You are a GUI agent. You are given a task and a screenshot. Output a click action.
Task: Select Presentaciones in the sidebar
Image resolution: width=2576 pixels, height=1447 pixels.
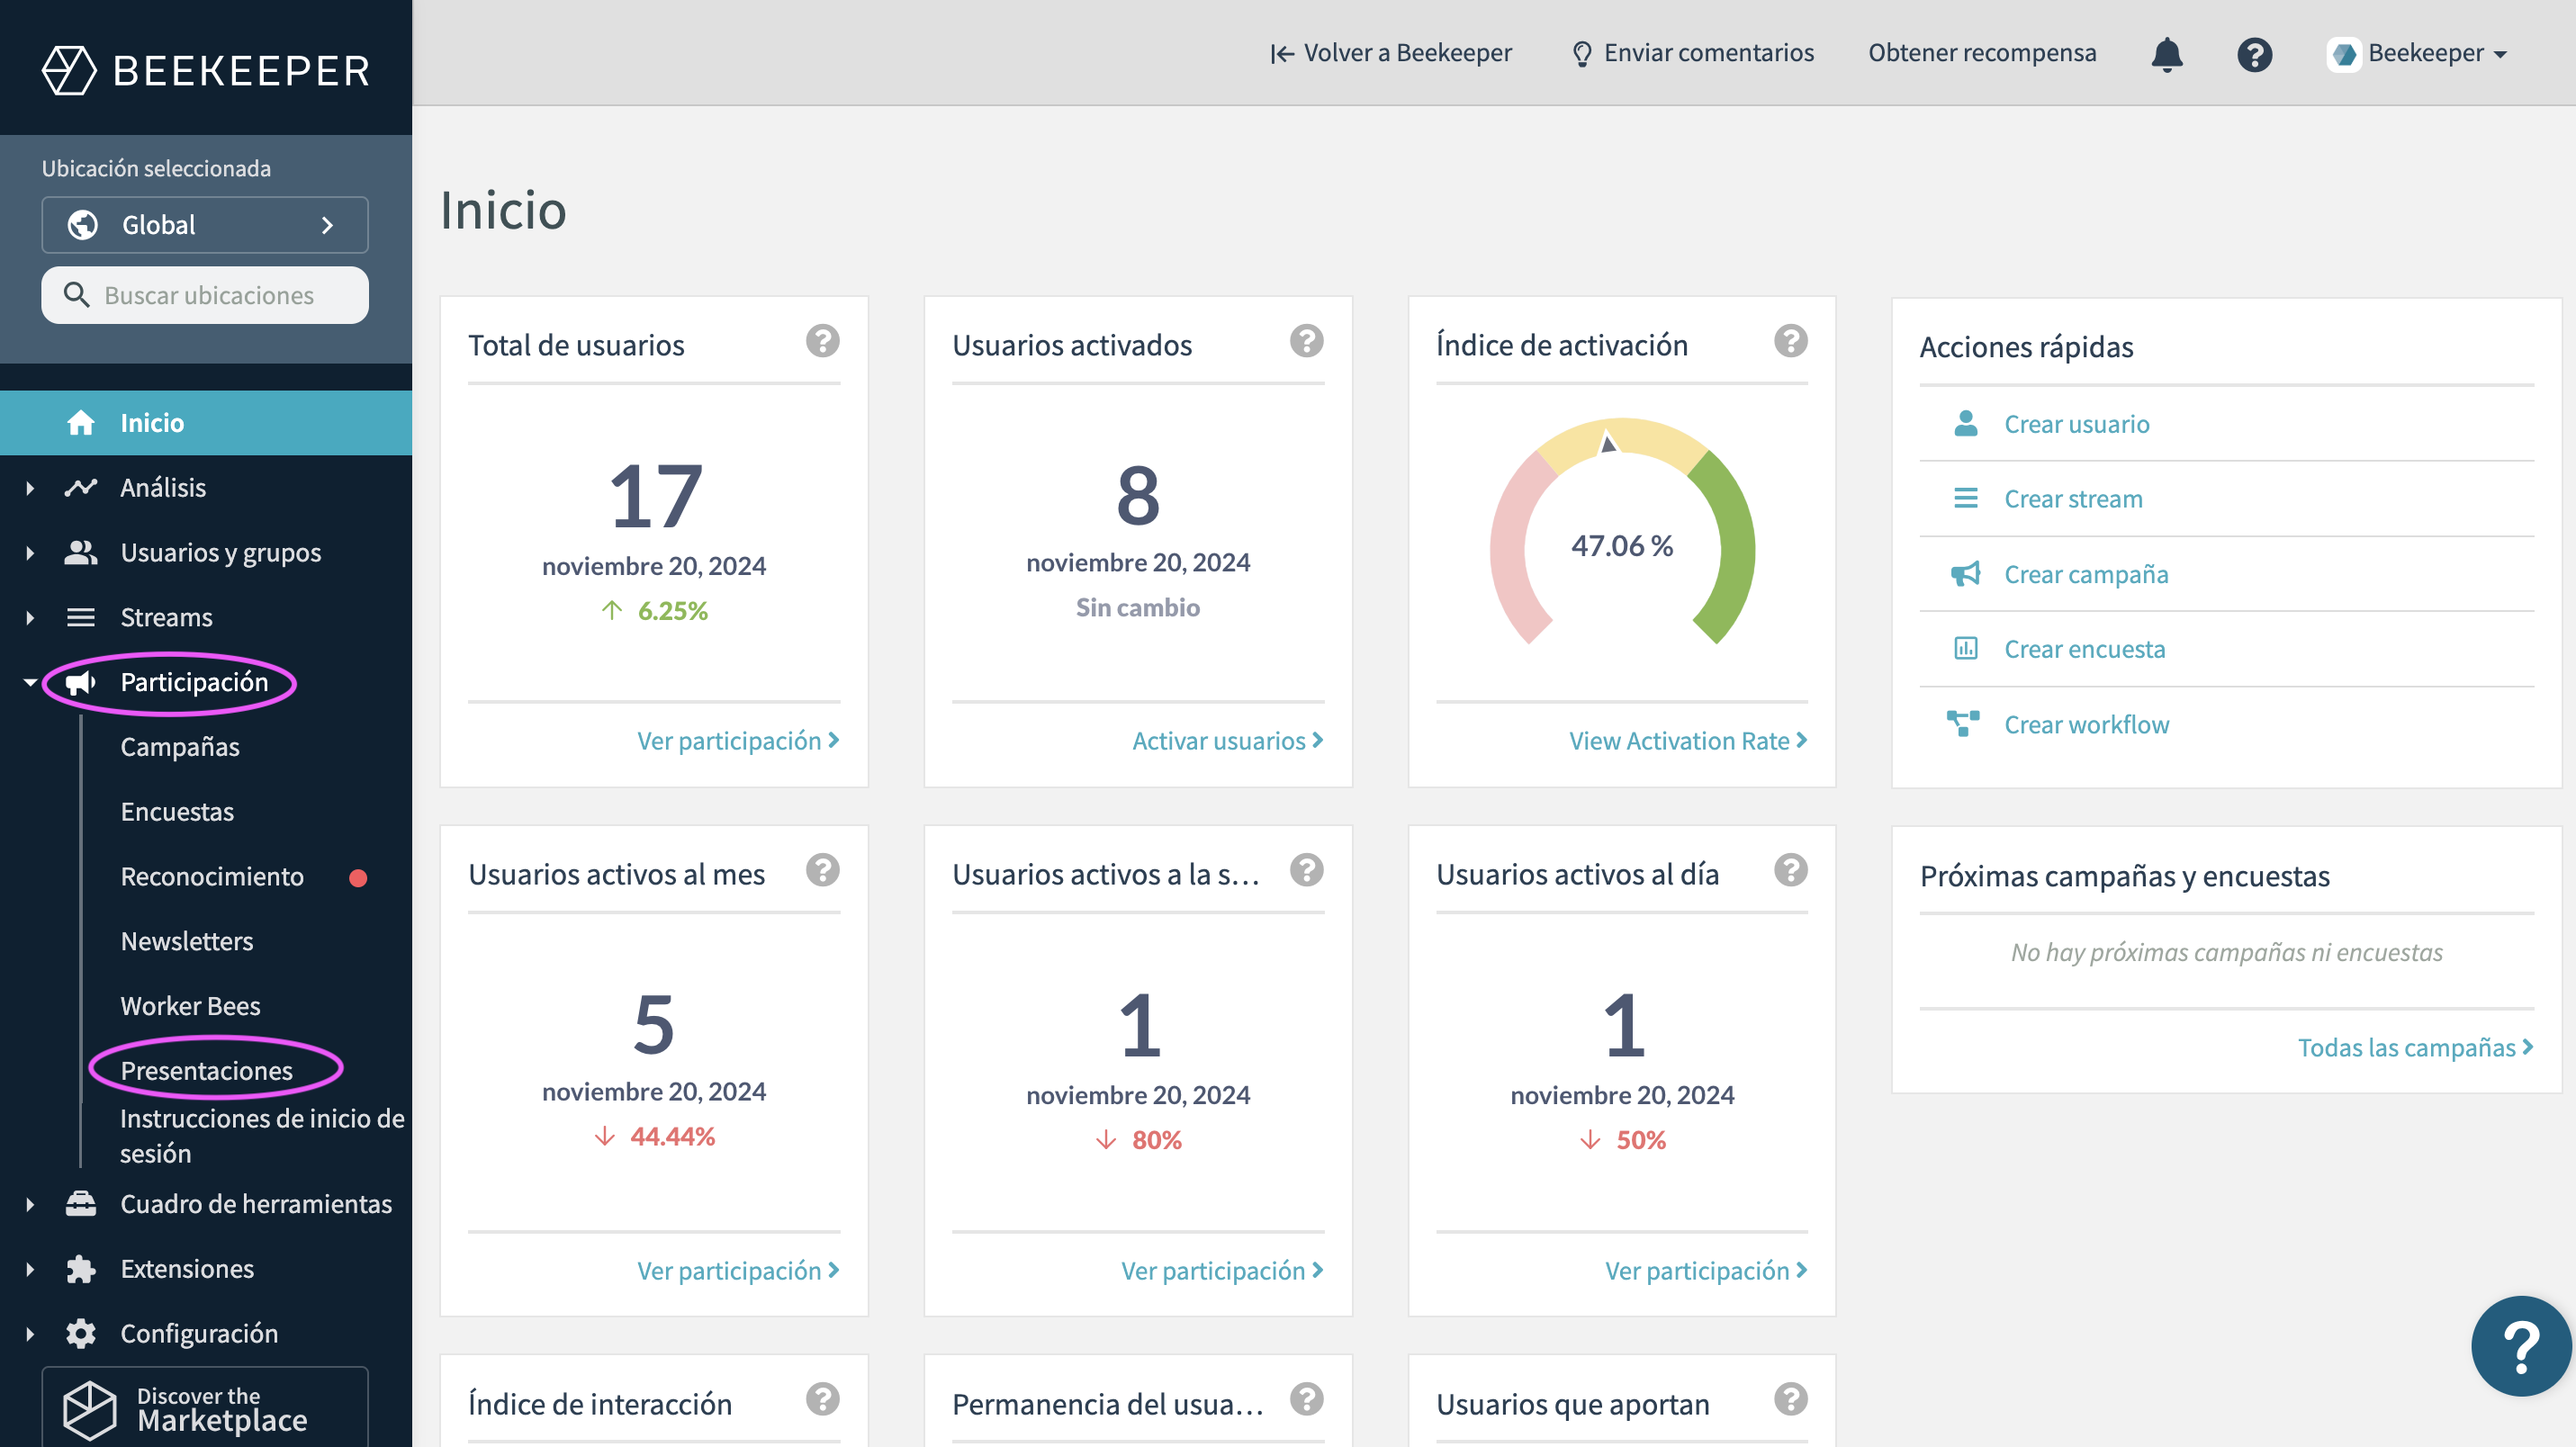coord(206,1070)
